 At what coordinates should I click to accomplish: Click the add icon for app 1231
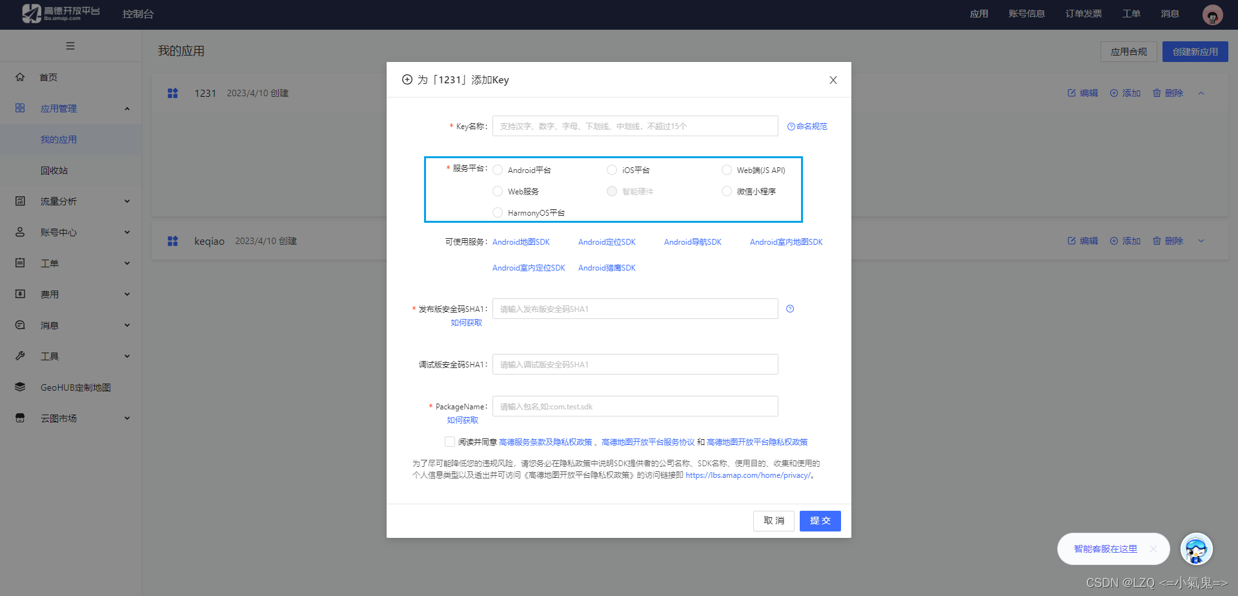tap(1114, 93)
